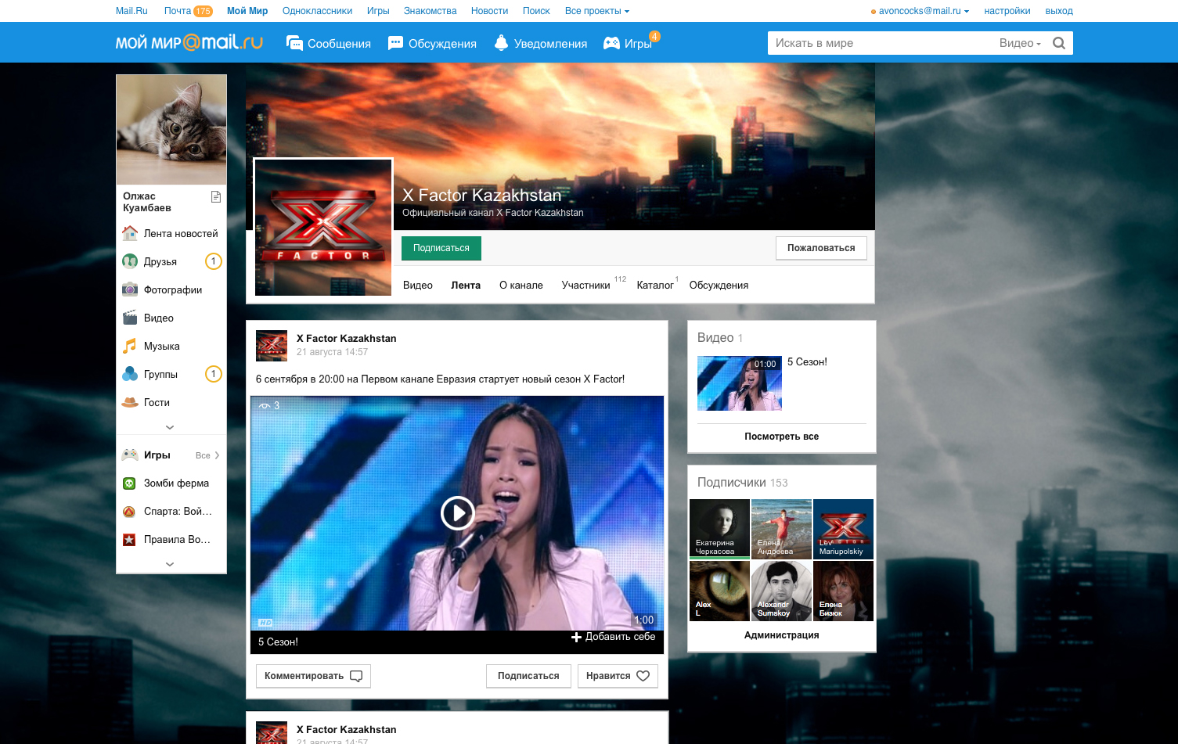Open Photos camera icon in sidebar

130,289
